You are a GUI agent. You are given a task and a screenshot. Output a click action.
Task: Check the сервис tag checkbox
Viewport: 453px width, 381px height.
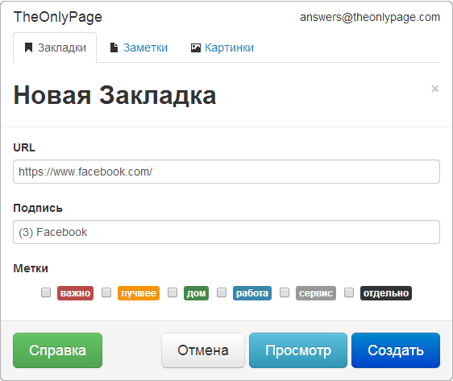click(x=285, y=292)
